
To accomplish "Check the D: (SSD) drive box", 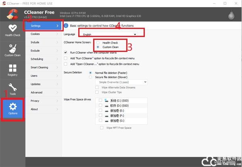I will point(100,105).
